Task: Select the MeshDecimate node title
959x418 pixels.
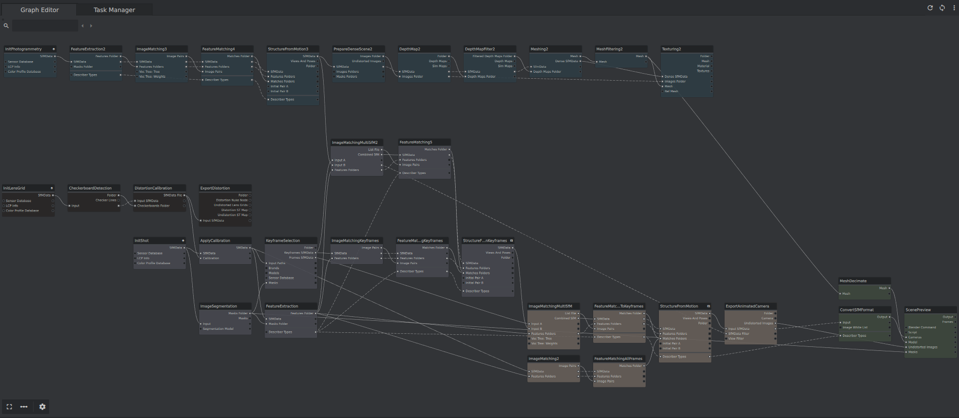Action: pos(853,281)
